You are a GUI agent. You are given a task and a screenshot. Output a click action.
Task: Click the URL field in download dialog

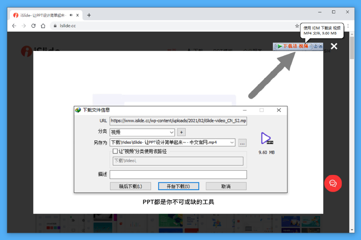pyautogui.click(x=178, y=121)
